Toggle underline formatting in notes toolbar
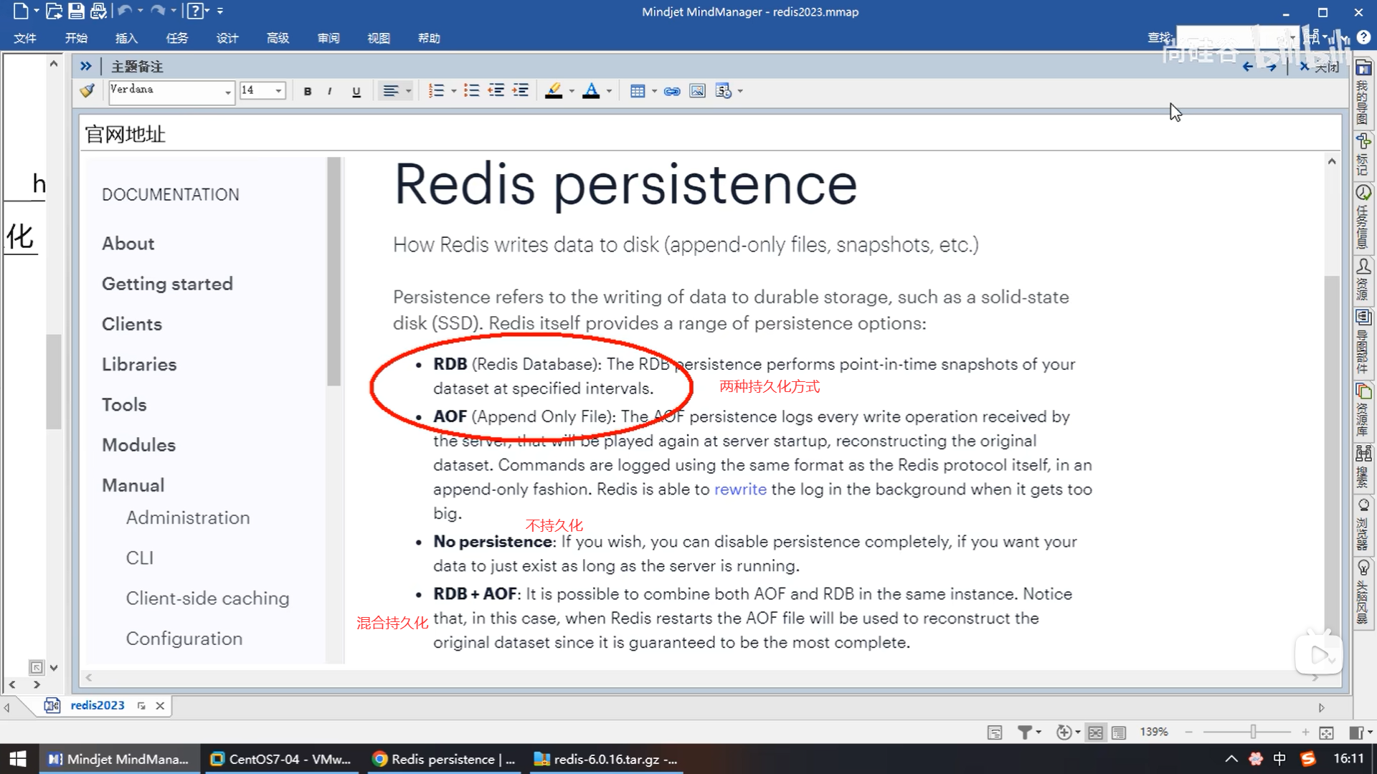Image resolution: width=1377 pixels, height=774 pixels. 356,91
